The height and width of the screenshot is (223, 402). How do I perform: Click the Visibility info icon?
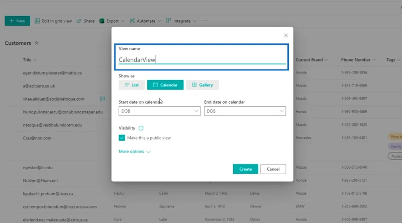point(141,128)
